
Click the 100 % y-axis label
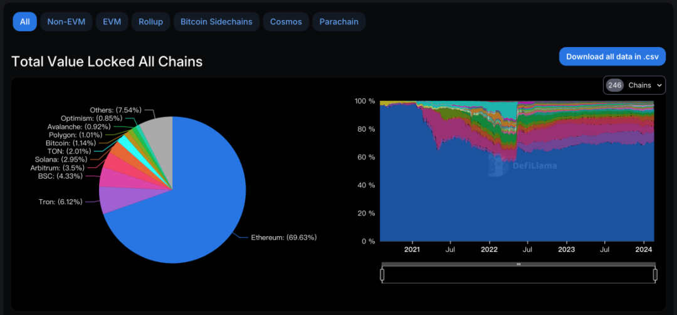(365, 101)
